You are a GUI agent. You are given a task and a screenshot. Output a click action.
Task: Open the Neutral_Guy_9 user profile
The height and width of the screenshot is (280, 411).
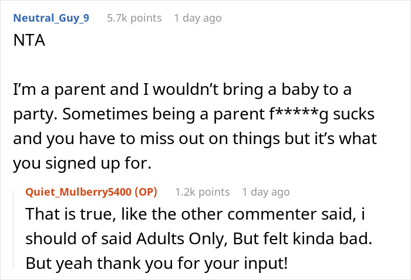point(53,18)
